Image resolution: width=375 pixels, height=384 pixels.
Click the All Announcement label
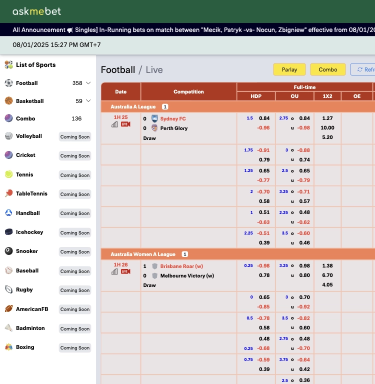39,30
